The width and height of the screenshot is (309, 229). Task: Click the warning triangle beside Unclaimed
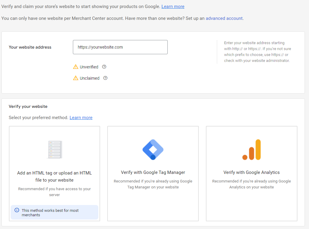tap(76, 78)
